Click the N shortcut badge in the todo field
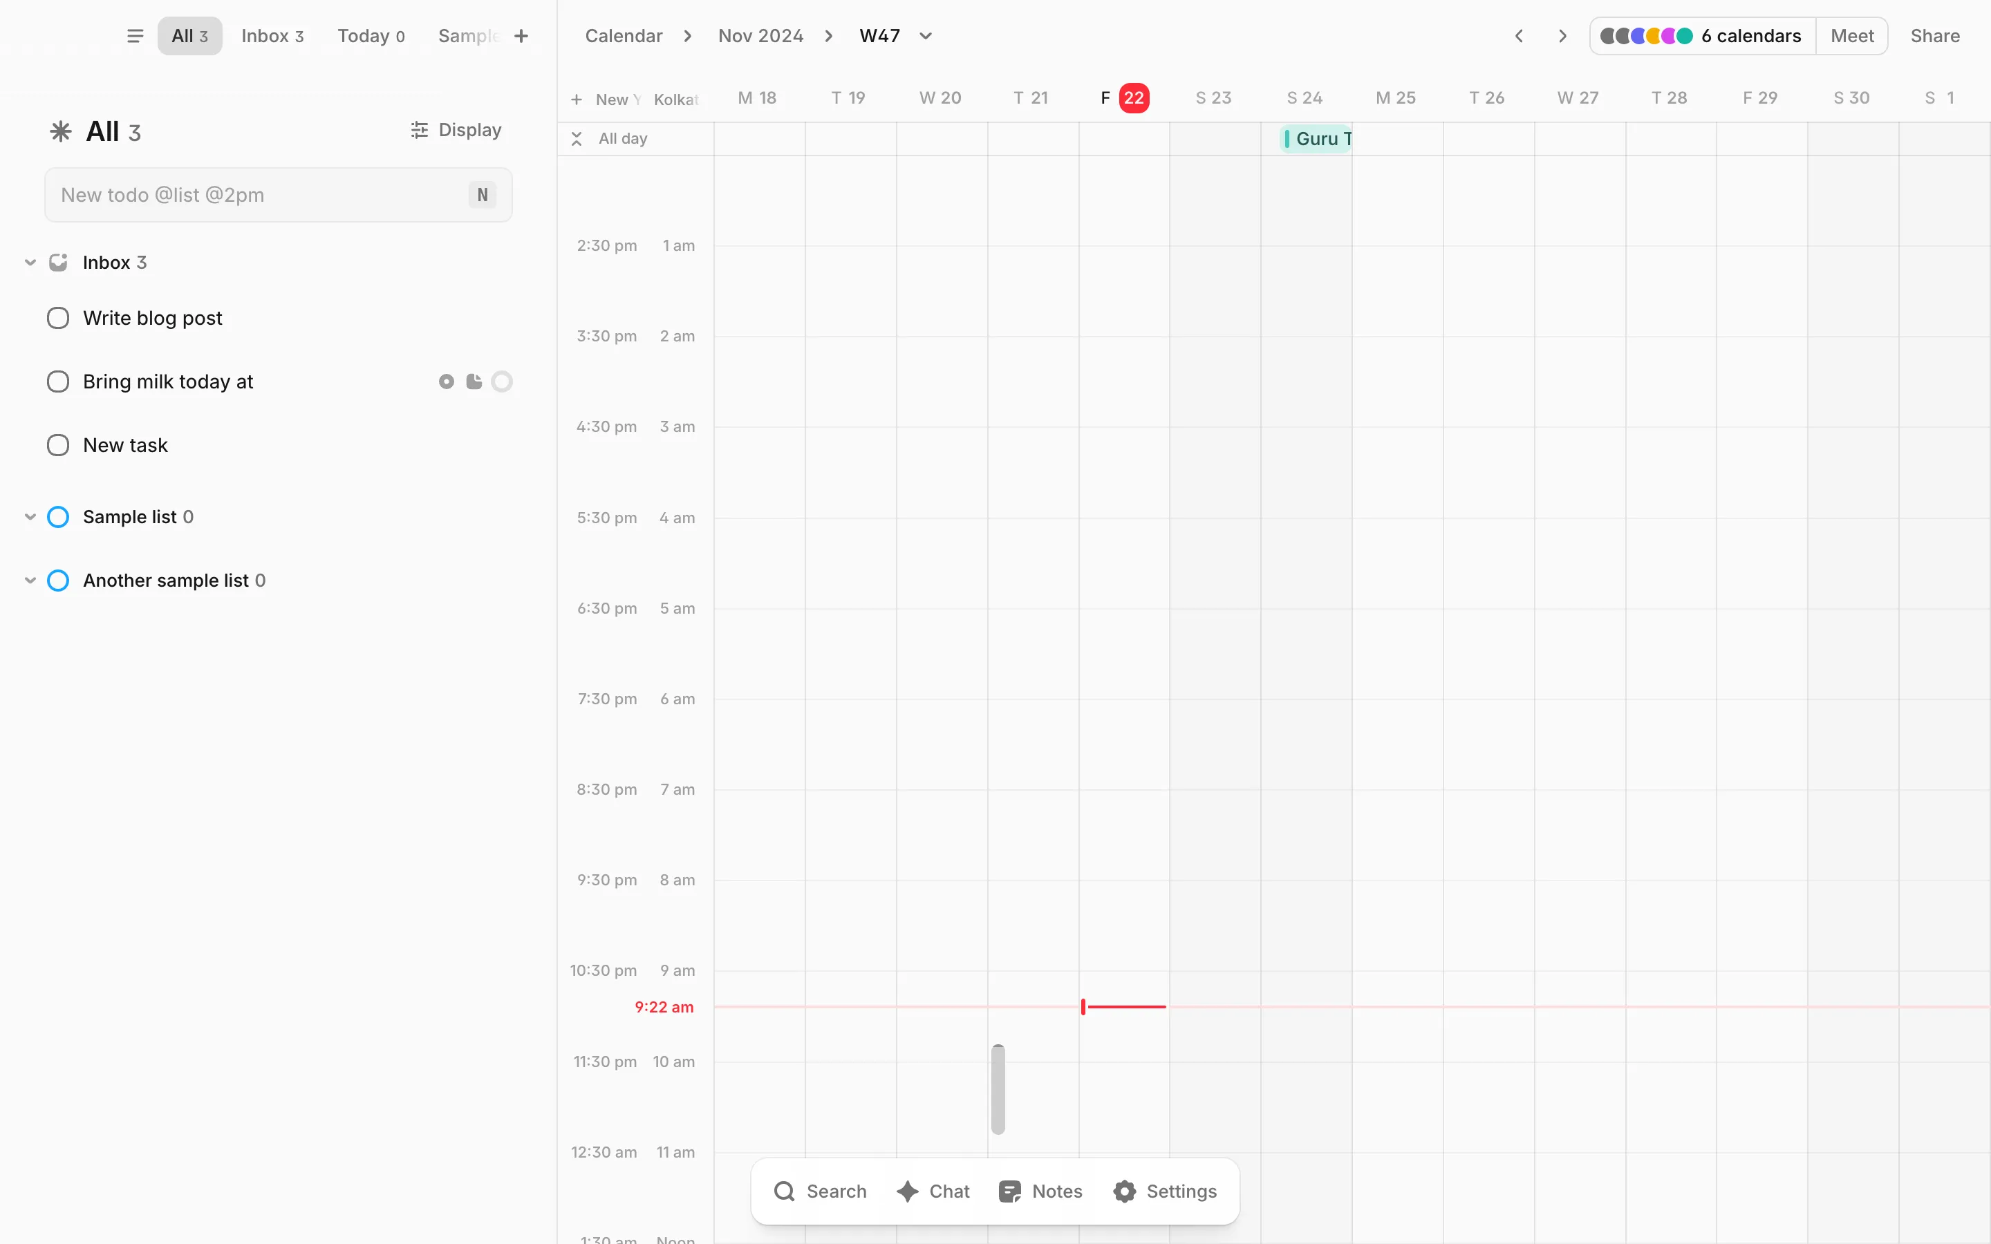1991x1244 pixels. tap(483, 195)
